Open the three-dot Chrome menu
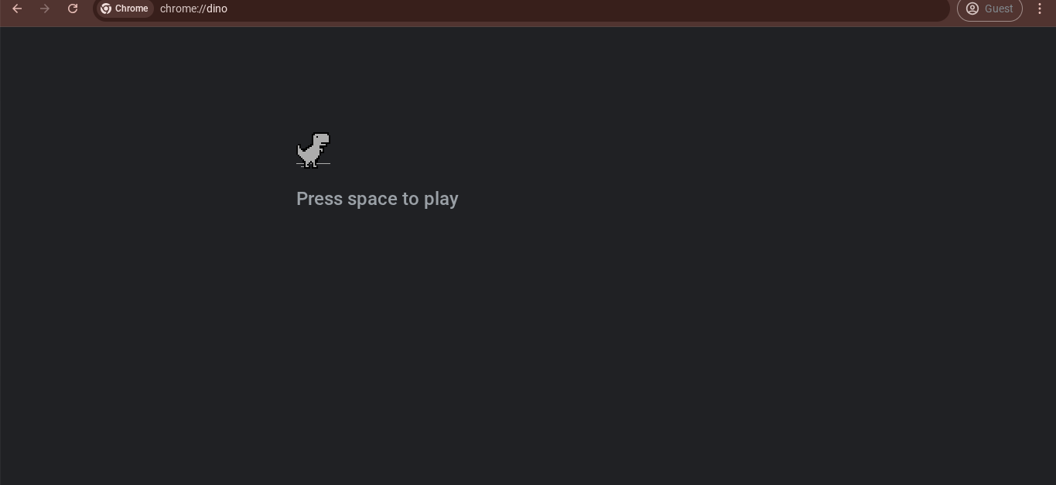 pos(1040,9)
